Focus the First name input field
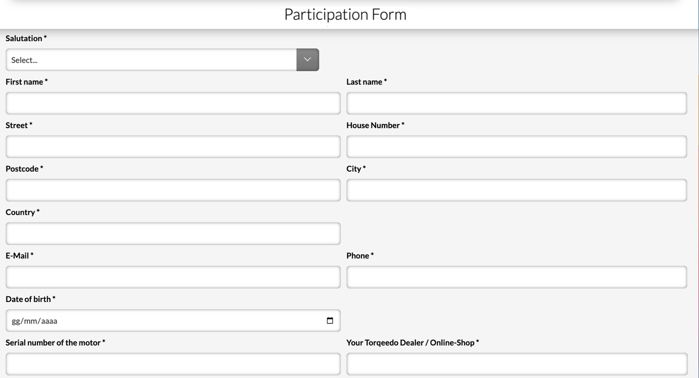The image size is (699, 378). tap(173, 103)
